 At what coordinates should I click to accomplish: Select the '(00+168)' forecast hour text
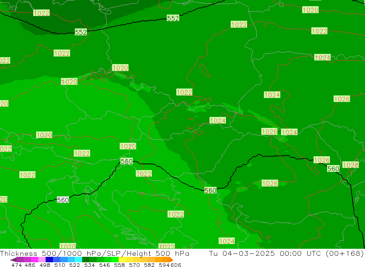click(345, 253)
